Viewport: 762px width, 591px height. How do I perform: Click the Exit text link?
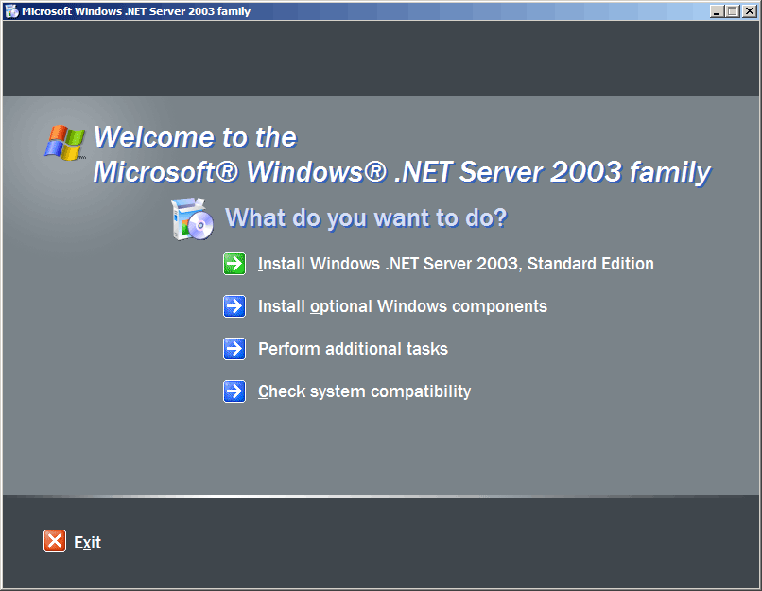88,543
